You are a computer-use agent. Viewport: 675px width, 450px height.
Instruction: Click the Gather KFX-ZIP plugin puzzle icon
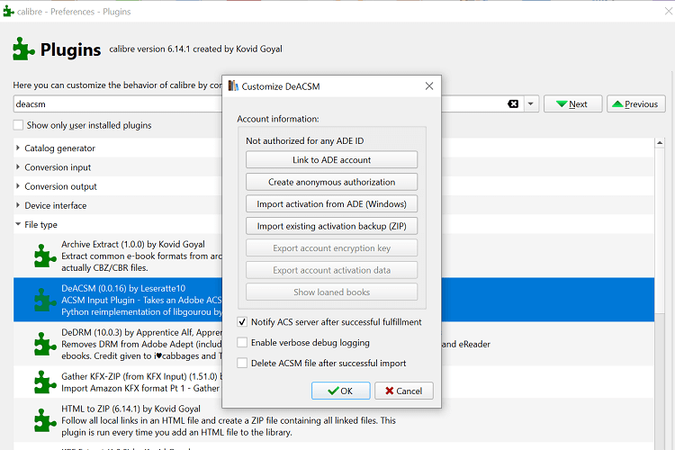tap(45, 382)
